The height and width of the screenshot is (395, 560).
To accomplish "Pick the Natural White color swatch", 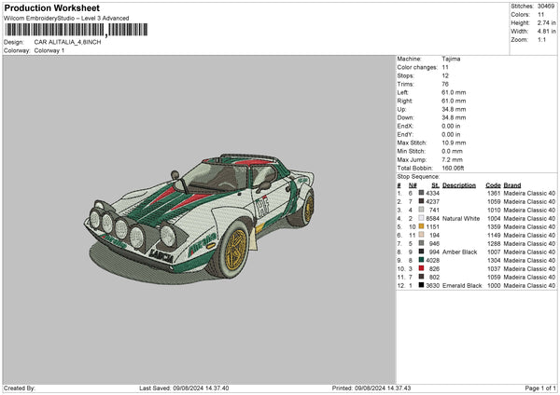I will (422, 218).
